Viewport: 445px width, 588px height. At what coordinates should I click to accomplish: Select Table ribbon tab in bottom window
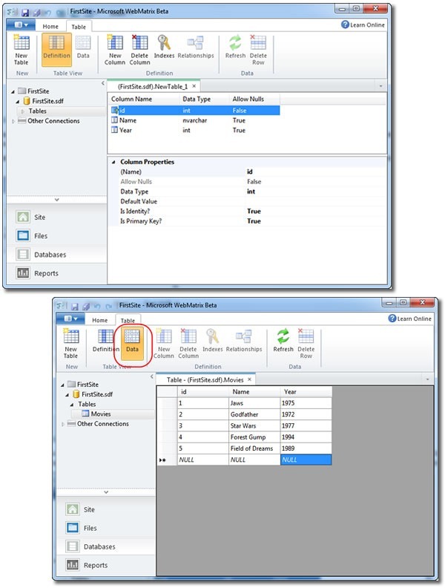coord(128,321)
